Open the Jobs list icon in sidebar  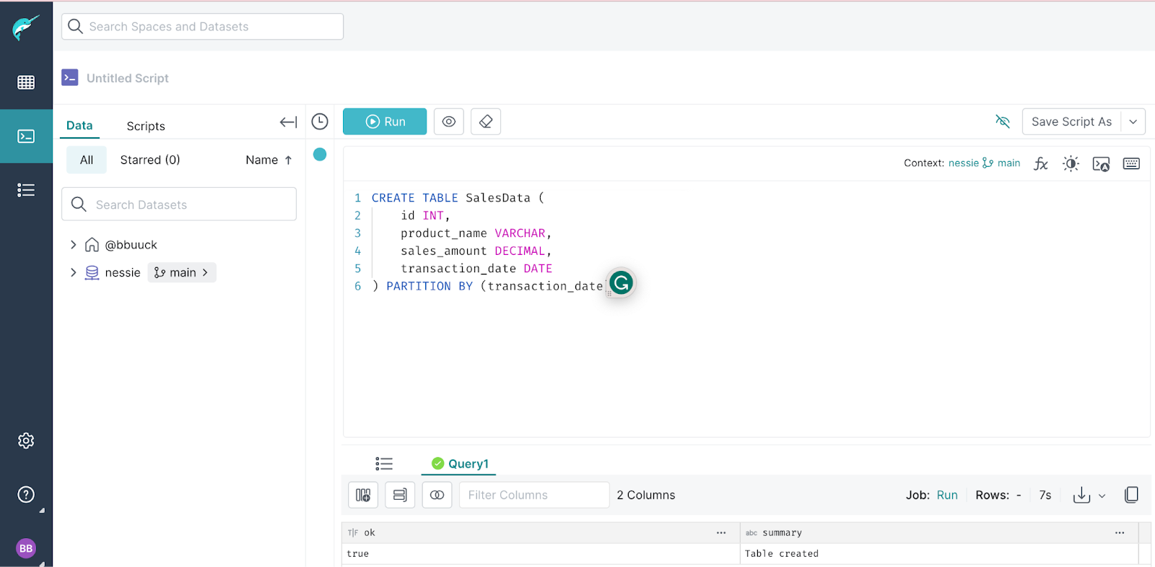[26, 190]
